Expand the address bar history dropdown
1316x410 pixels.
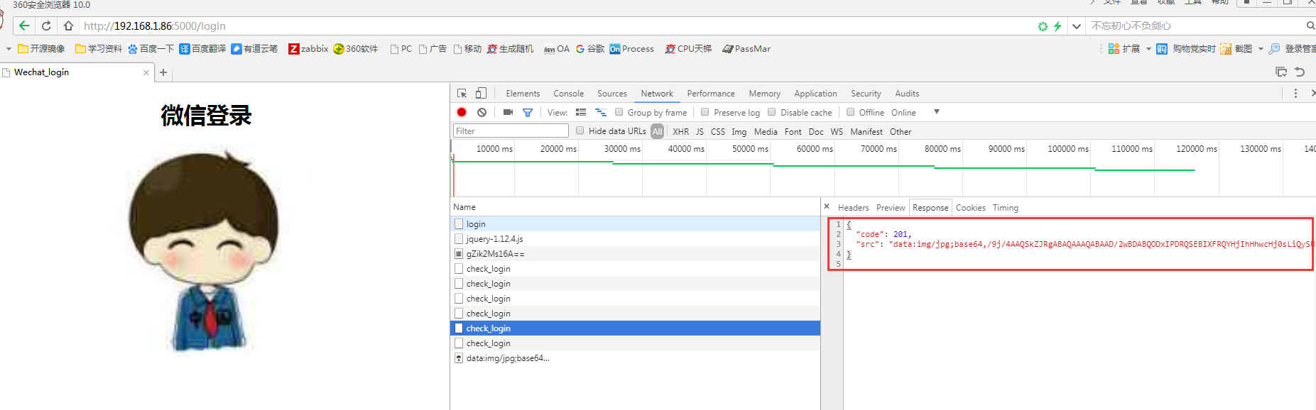coord(1077,26)
